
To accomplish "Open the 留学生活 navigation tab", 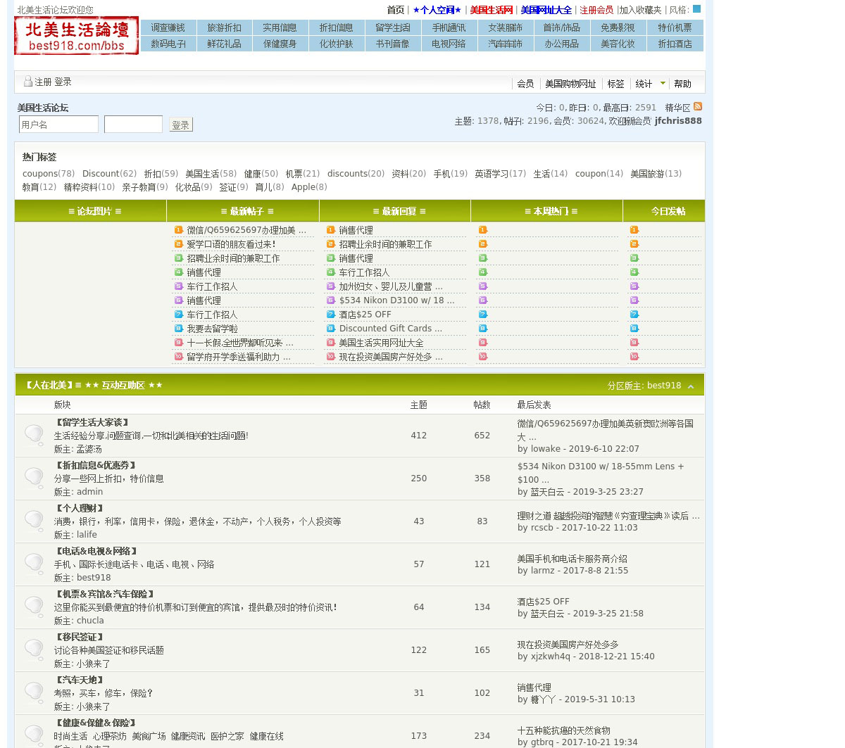I will tap(393, 27).
